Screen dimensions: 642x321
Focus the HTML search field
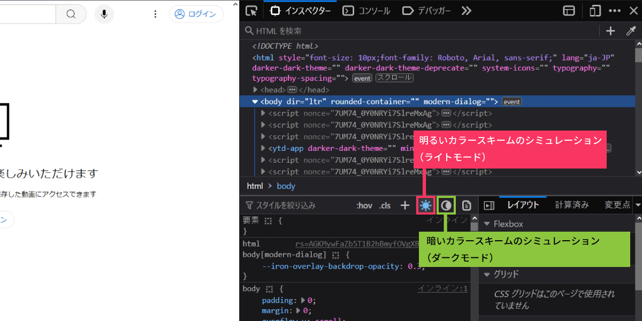click(420, 31)
